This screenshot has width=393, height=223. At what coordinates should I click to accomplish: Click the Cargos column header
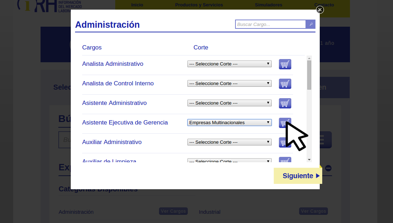coord(92,47)
